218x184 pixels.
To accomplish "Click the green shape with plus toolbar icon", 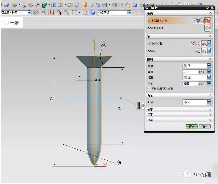I will pos(44,5).
